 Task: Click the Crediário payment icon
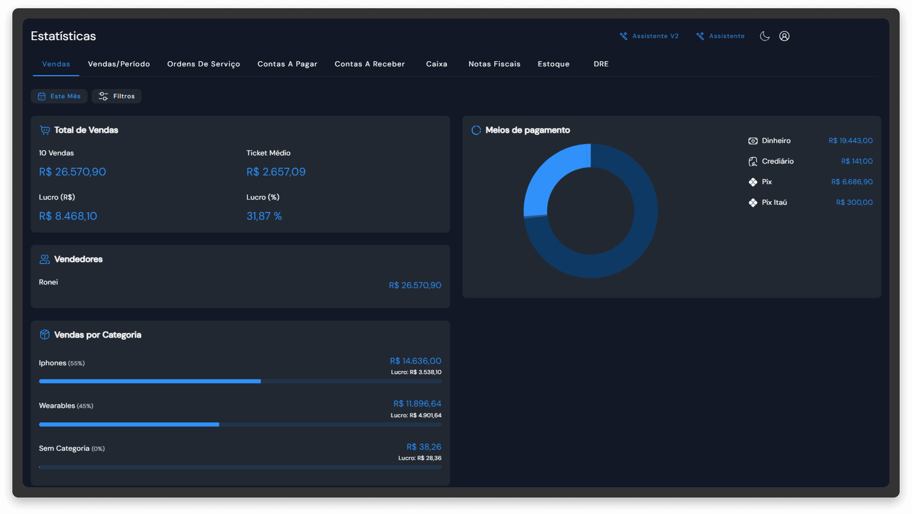point(753,162)
